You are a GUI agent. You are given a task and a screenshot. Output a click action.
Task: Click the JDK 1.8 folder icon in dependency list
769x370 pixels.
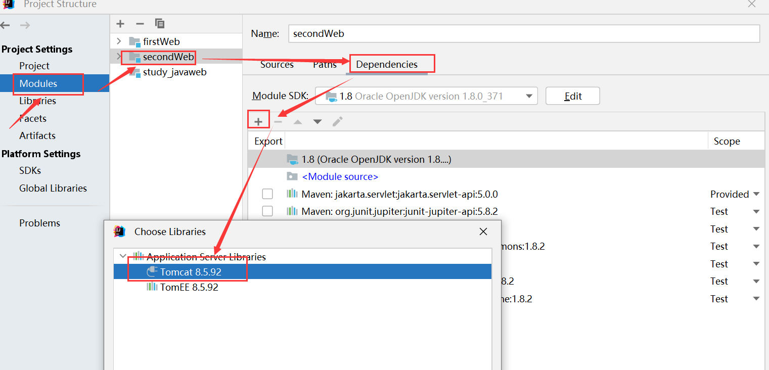point(293,159)
